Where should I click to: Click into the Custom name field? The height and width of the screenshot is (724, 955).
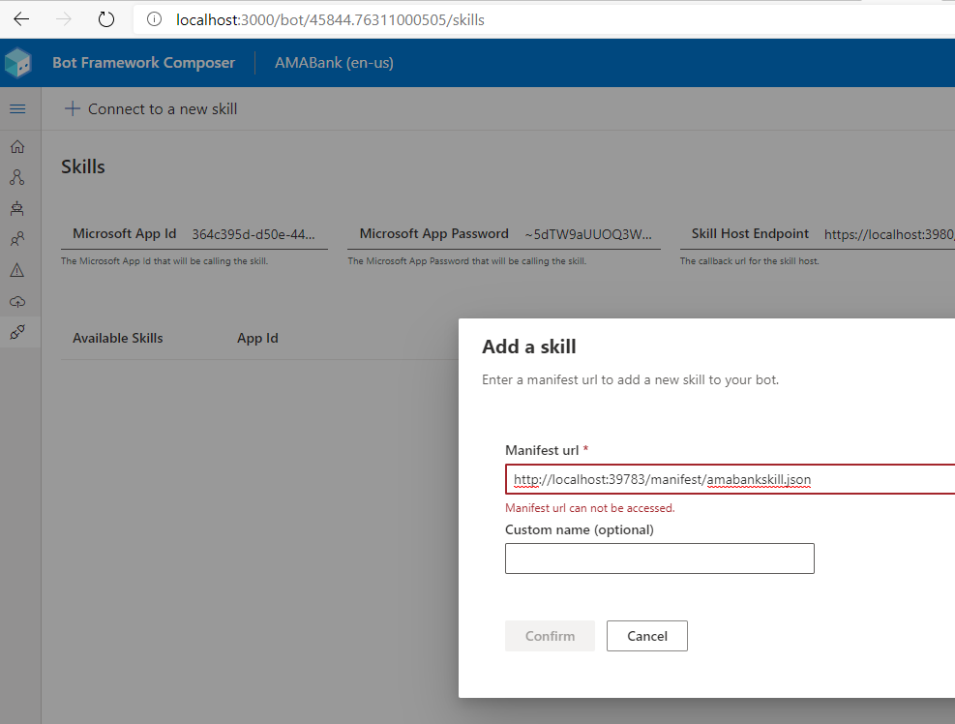(x=660, y=558)
